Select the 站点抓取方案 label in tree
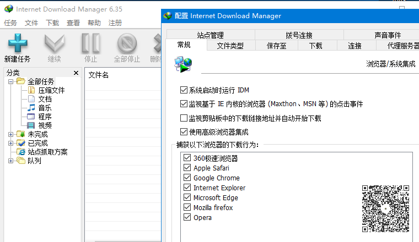The image size is (419, 242). (47, 152)
